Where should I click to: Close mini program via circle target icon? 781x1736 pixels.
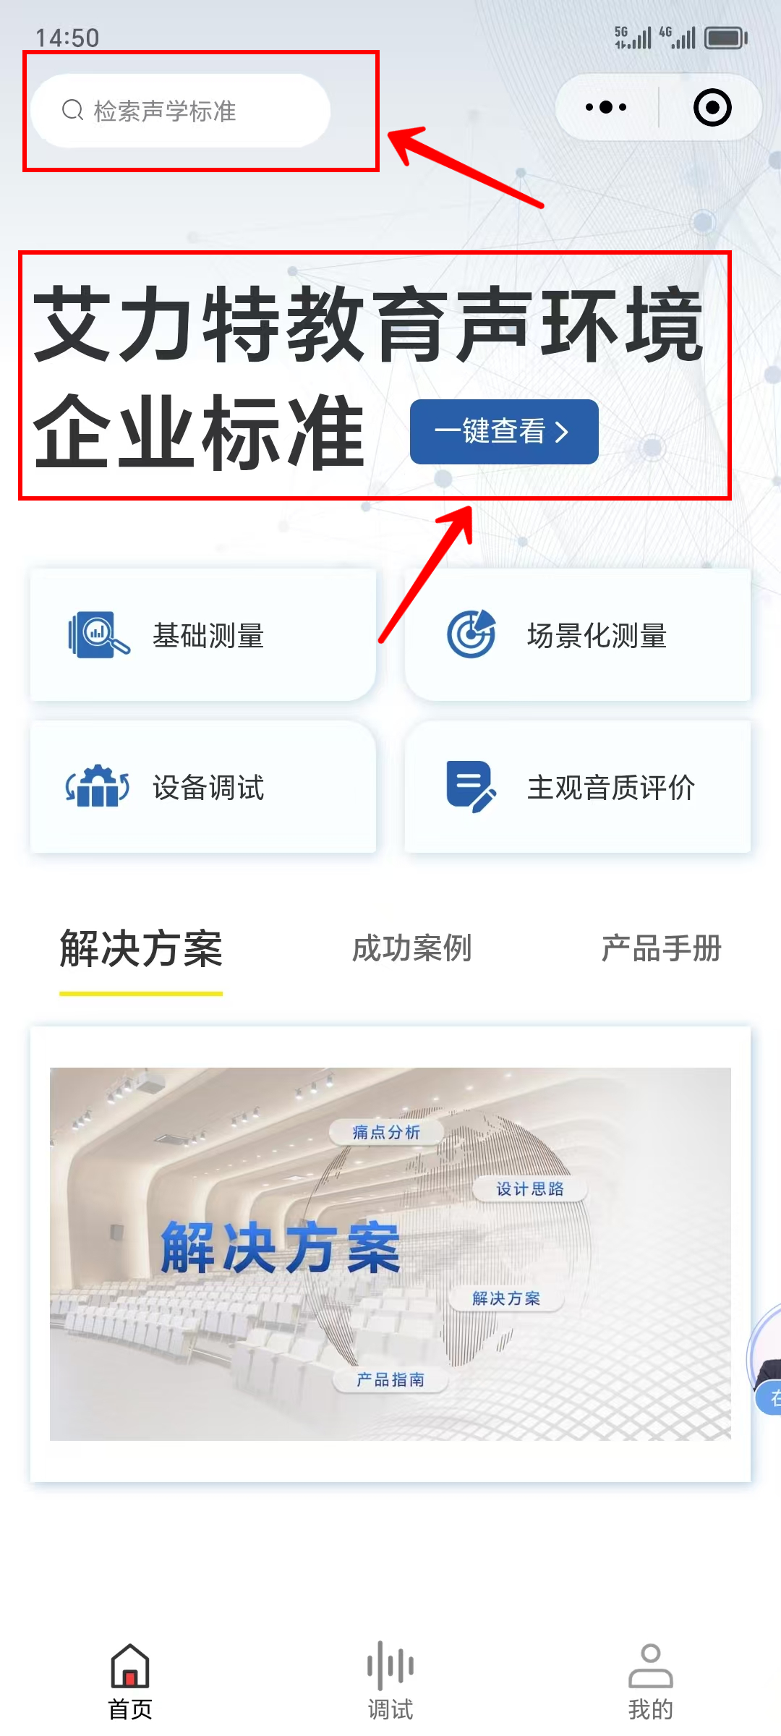712,107
